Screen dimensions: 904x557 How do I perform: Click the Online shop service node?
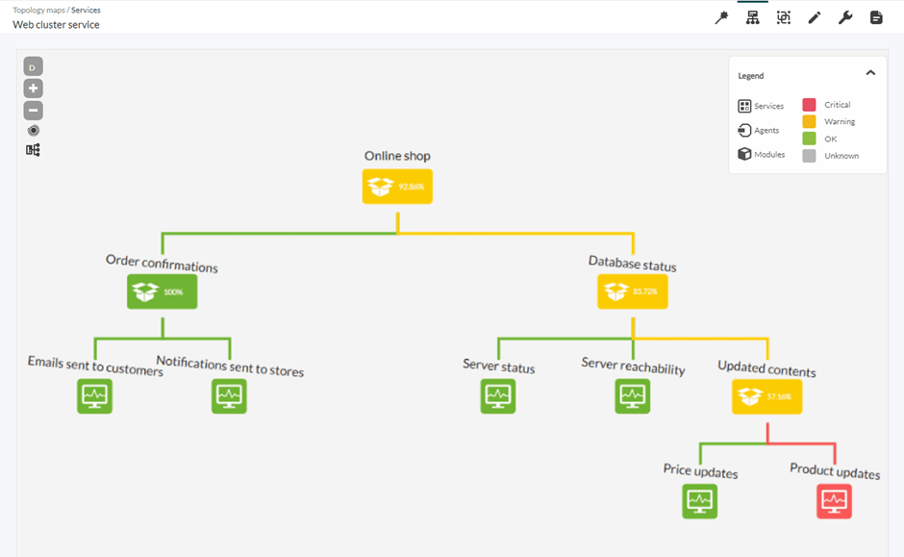(x=397, y=187)
